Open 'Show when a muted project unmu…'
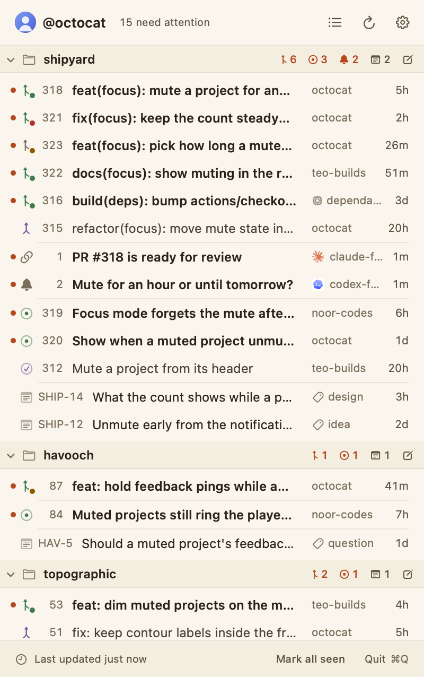The width and height of the screenshot is (424, 677). pos(183,341)
